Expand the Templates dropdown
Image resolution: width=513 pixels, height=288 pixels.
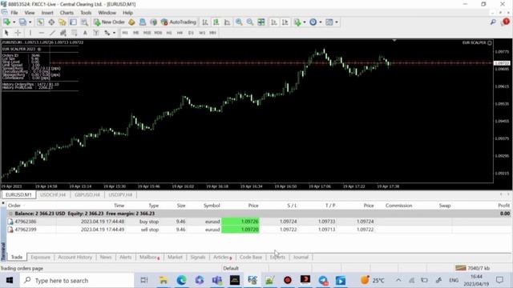pyautogui.click(x=337, y=22)
